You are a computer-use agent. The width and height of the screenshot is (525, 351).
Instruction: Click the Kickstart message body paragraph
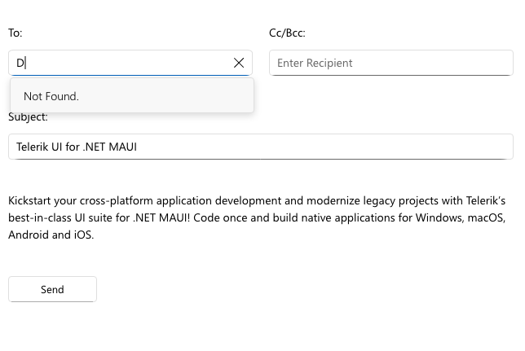257,217
